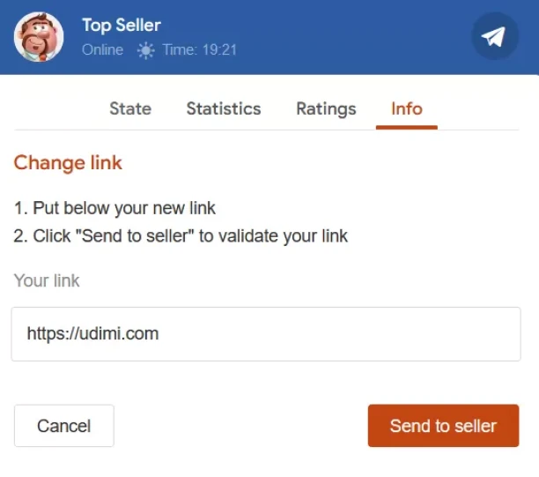Image resolution: width=539 pixels, height=477 pixels.
Task: Select the Info tab
Action: [407, 108]
